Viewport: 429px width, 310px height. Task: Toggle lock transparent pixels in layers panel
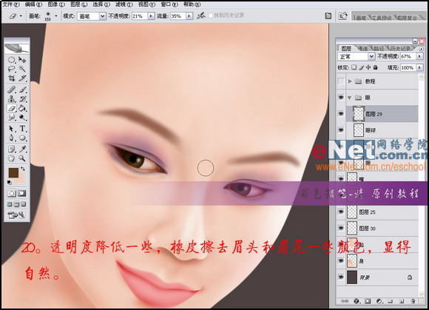354,67
